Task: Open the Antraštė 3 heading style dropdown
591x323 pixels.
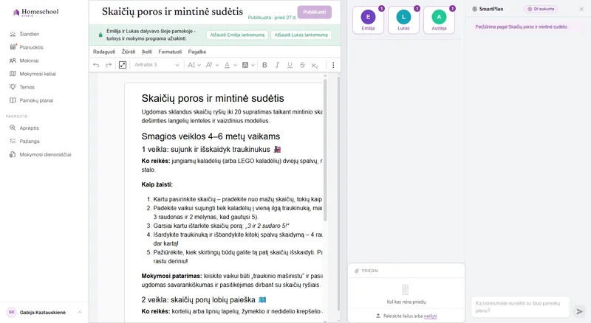Action: coord(157,65)
